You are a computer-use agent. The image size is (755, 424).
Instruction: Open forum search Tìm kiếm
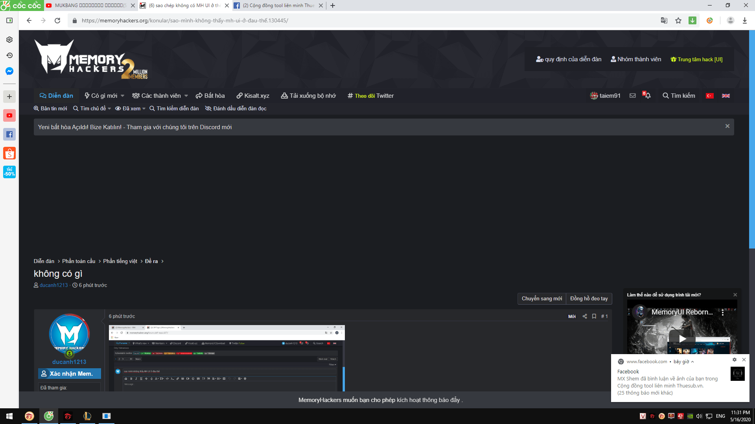pyautogui.click(x=679, y=96)
